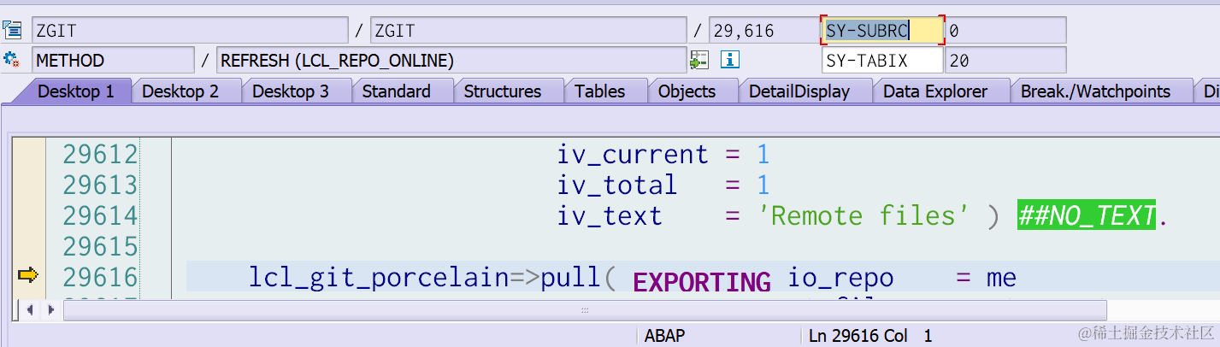Click line number 29612 in the gutter
The width and height of the screenshot is (1220, 347).
click(100, 155)
